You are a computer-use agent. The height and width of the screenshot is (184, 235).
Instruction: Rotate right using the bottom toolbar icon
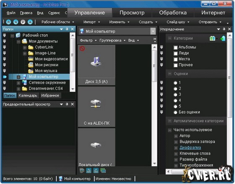(96, 171)
